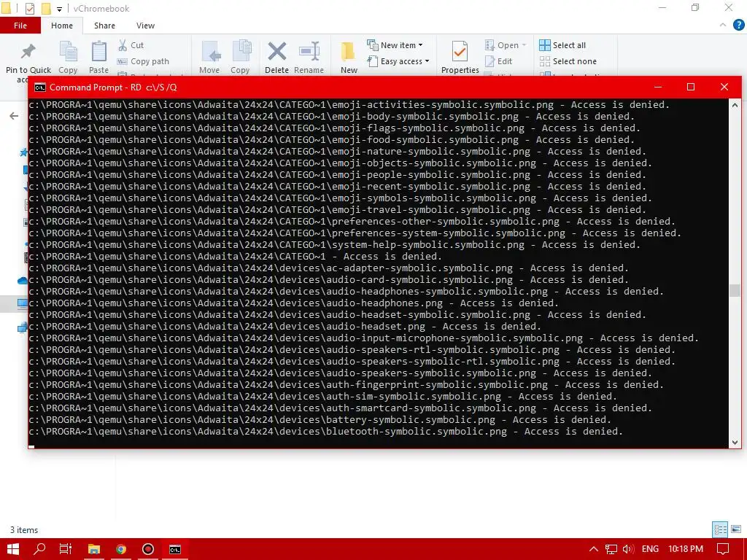Create a New folder from ribbon
The width and height of the screenshot is (747, 560).
[x=349, y=57]
